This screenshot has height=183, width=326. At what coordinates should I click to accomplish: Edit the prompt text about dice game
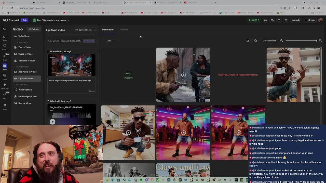point(72,85)
